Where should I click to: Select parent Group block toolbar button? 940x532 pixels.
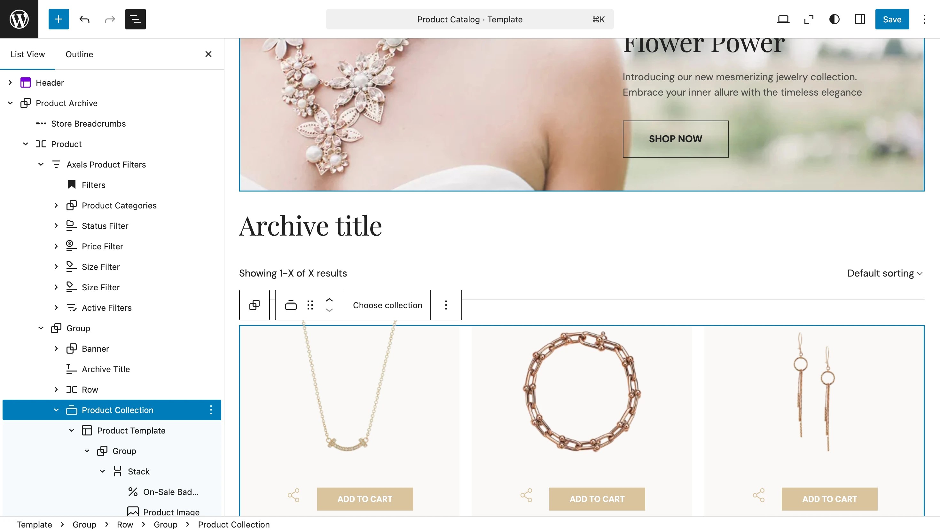254,305
